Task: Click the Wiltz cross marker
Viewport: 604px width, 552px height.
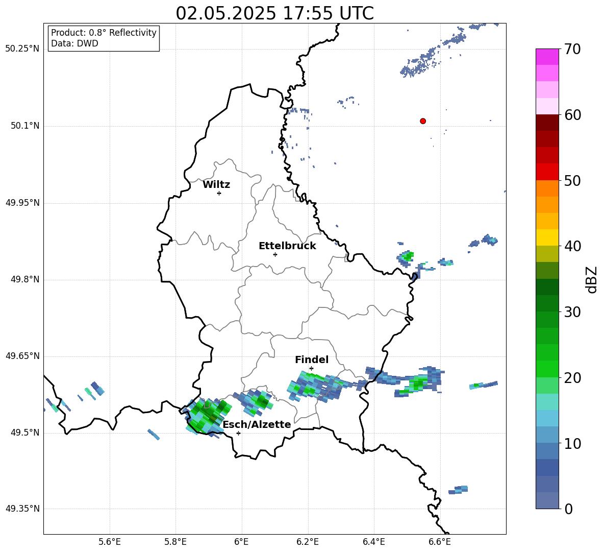Action: (x=219, y=194)
